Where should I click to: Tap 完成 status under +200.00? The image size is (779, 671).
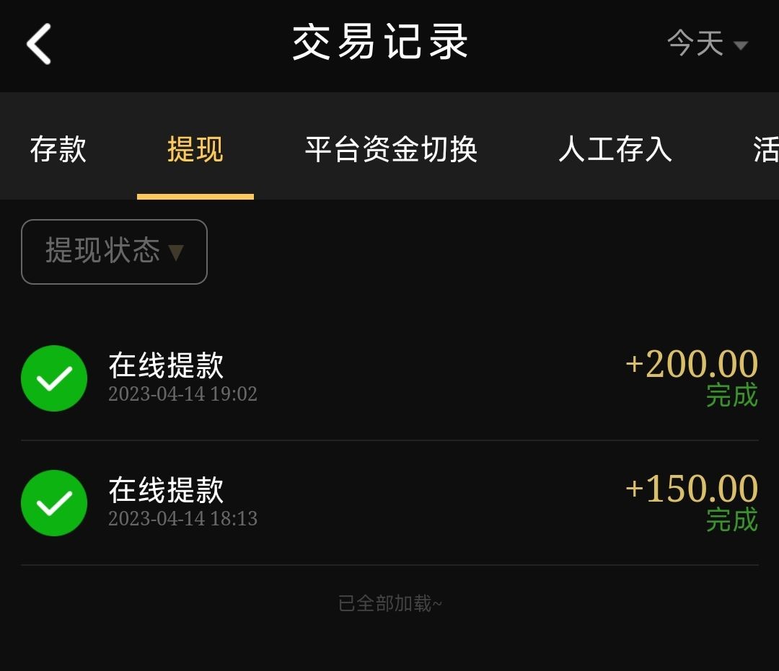point(731,396)
